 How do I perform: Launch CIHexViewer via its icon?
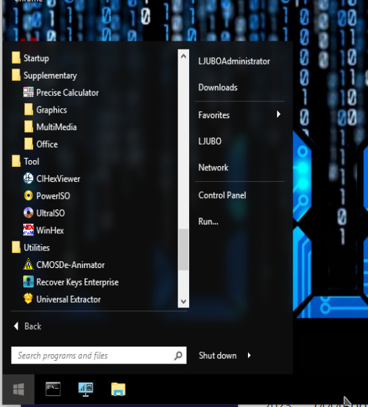click(28, 178)
